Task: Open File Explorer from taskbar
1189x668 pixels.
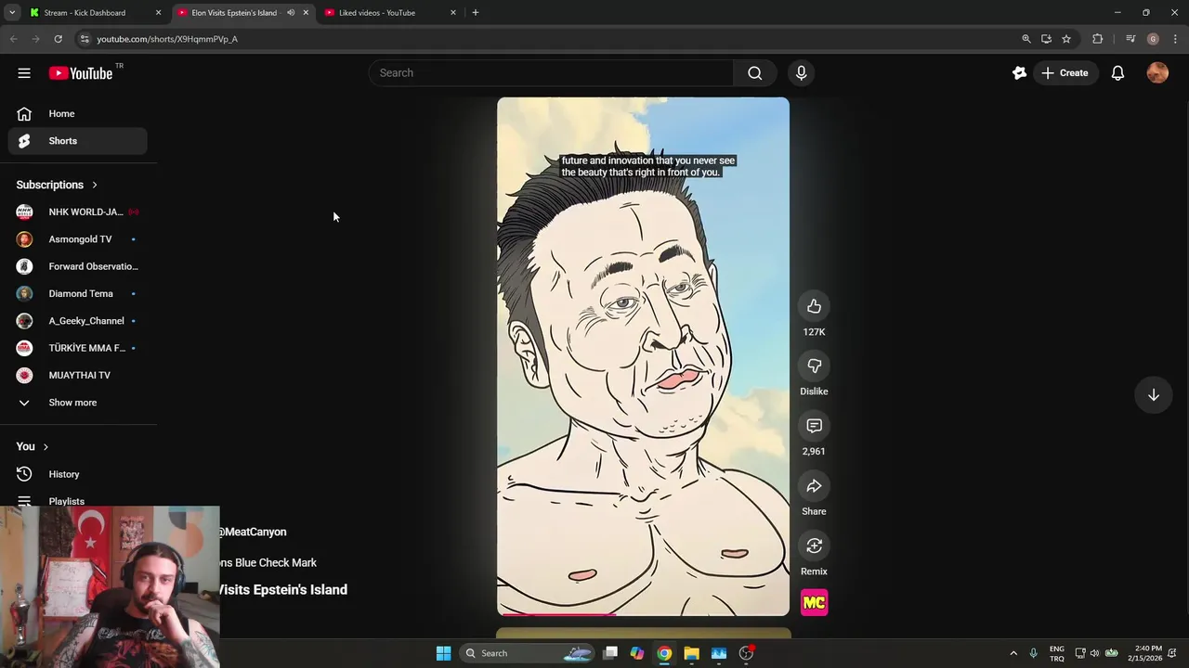Action: [x=691, y=653]
